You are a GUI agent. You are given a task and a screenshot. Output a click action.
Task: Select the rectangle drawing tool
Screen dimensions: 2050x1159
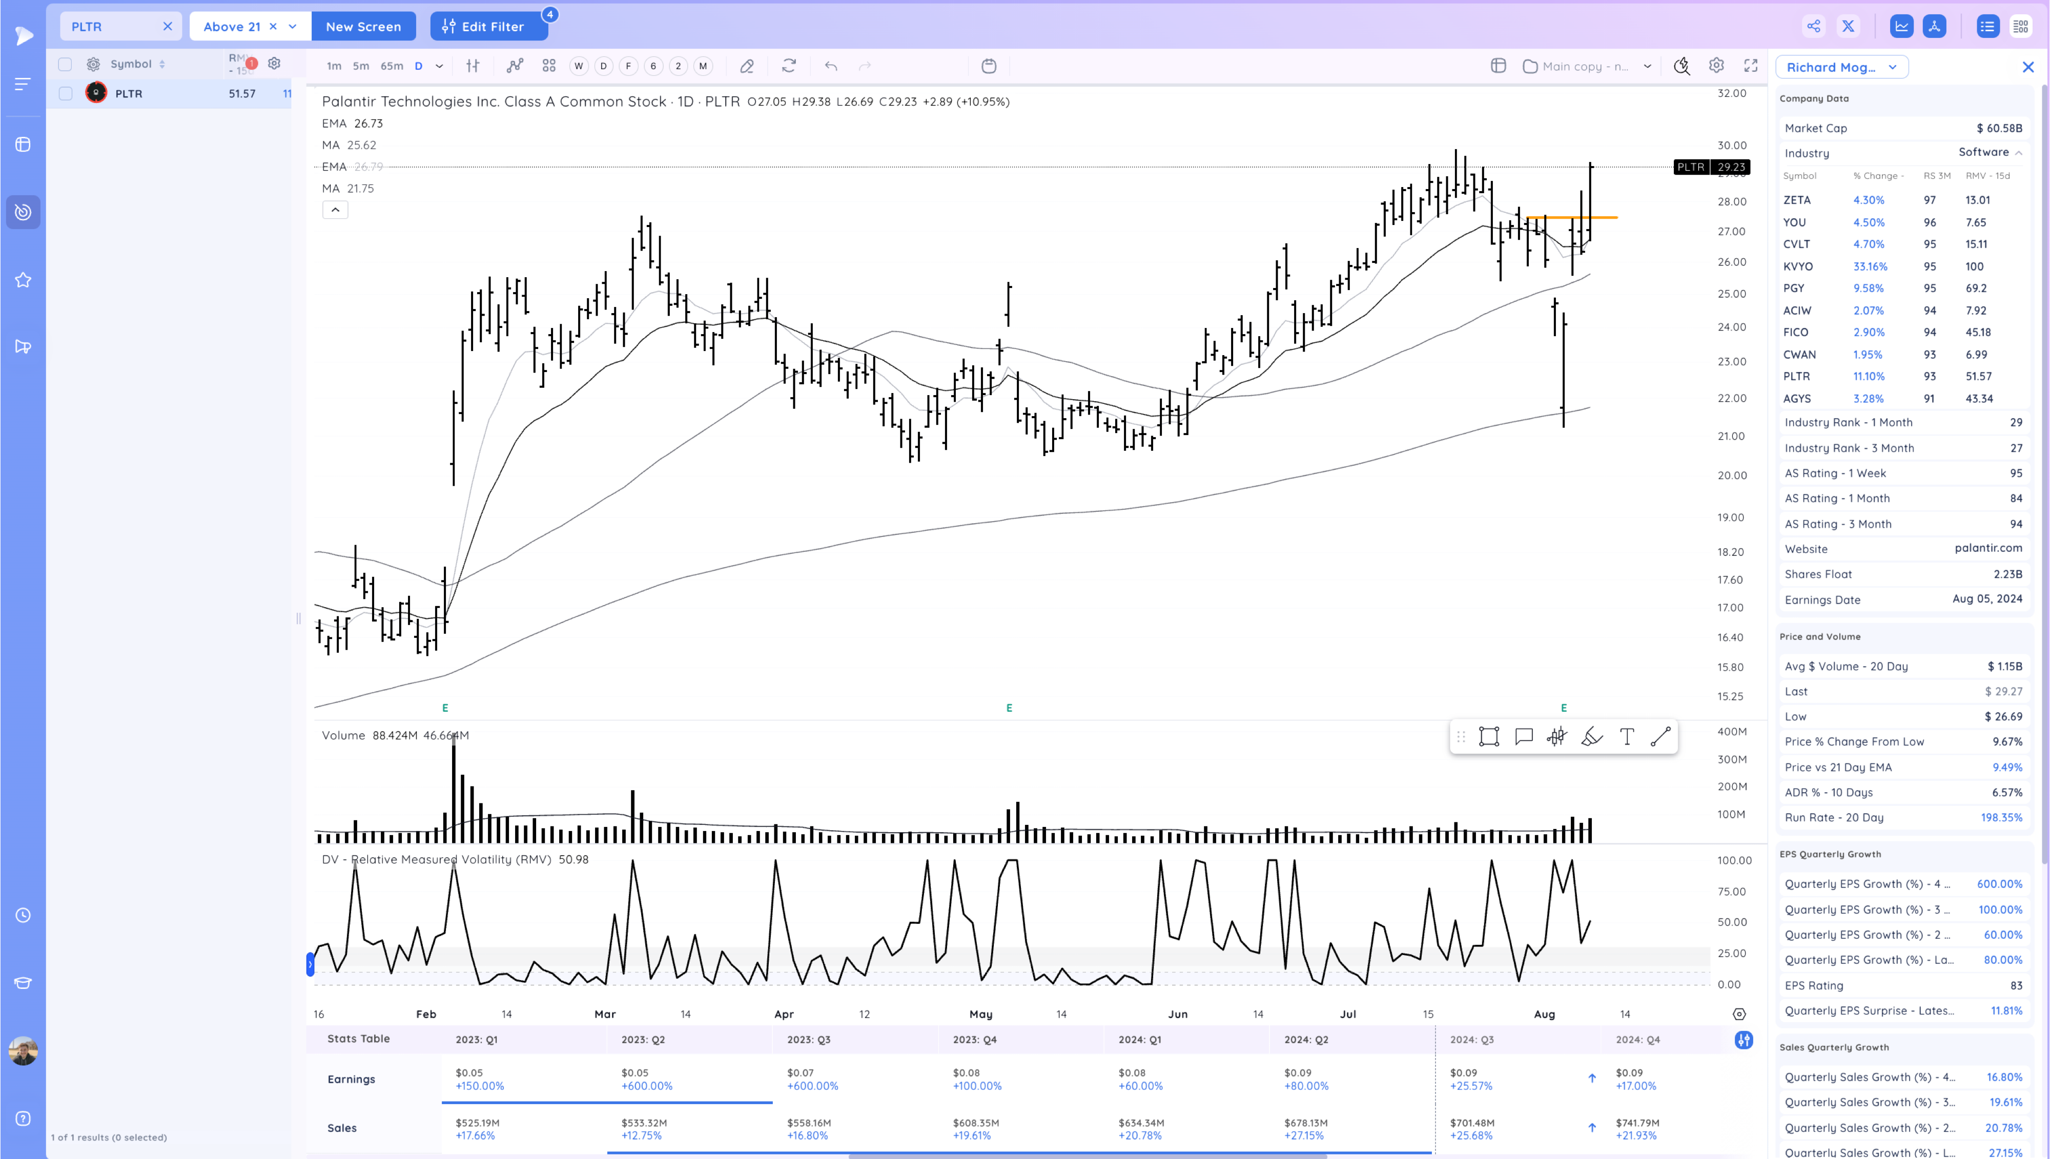tap(1489, 736)
